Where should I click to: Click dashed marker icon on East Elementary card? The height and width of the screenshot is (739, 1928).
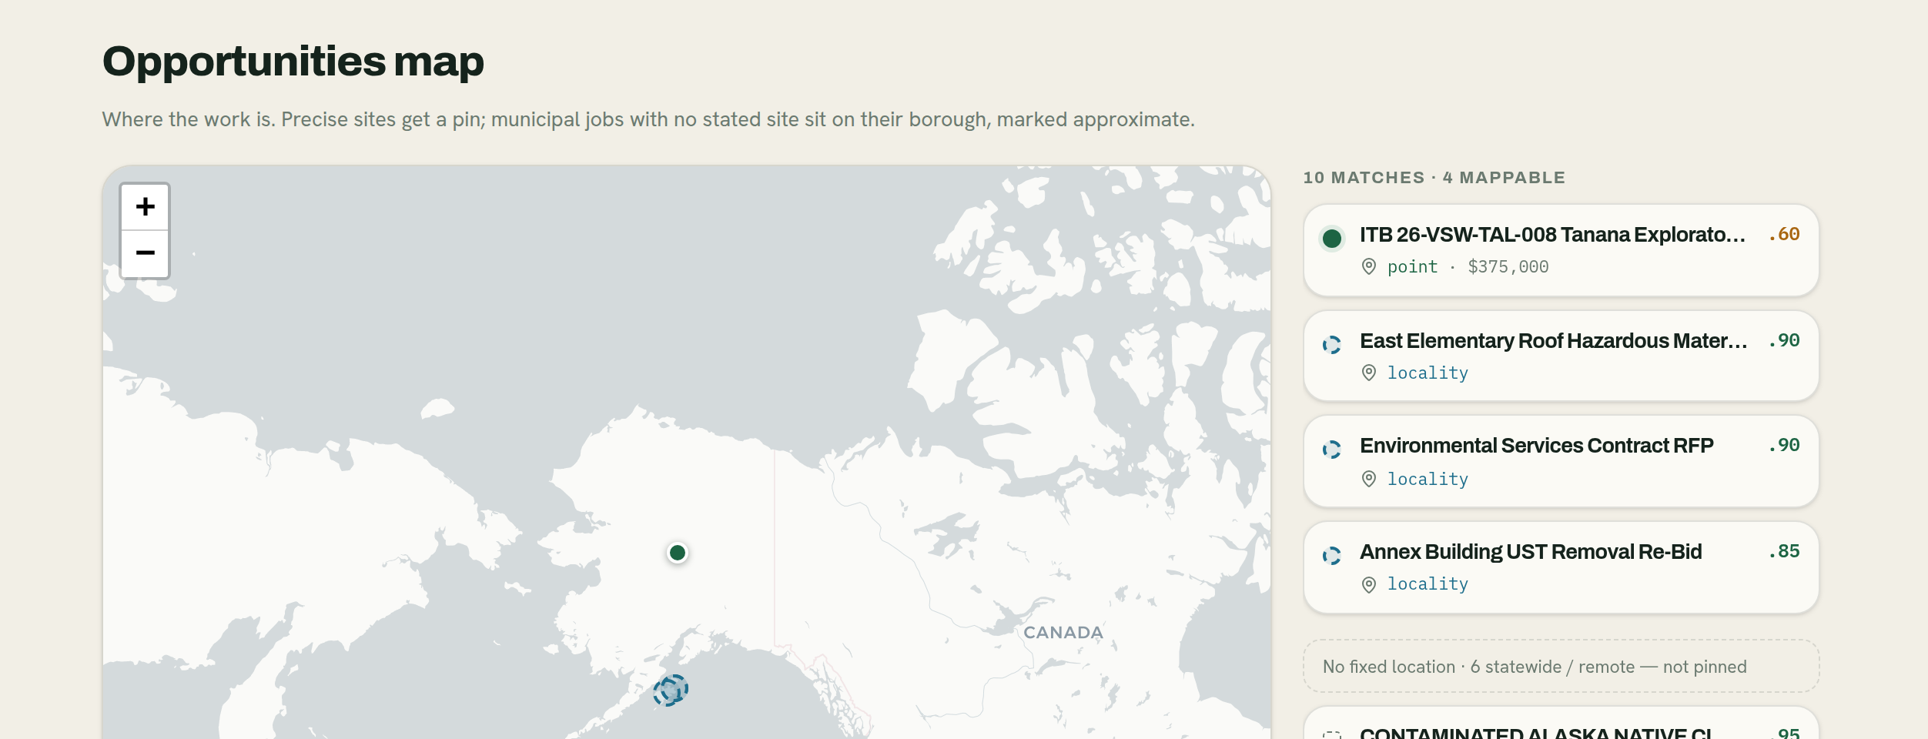[x=1332, y=344]
